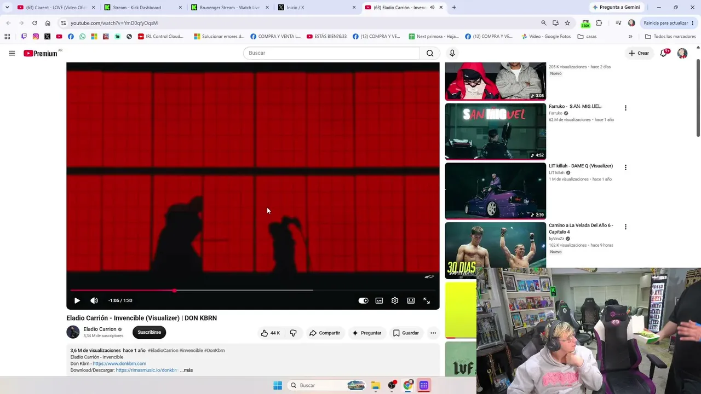Open Windows Start menu
Image resolution: width=701 pixels, height=394 pixels.
pos(278,385)
